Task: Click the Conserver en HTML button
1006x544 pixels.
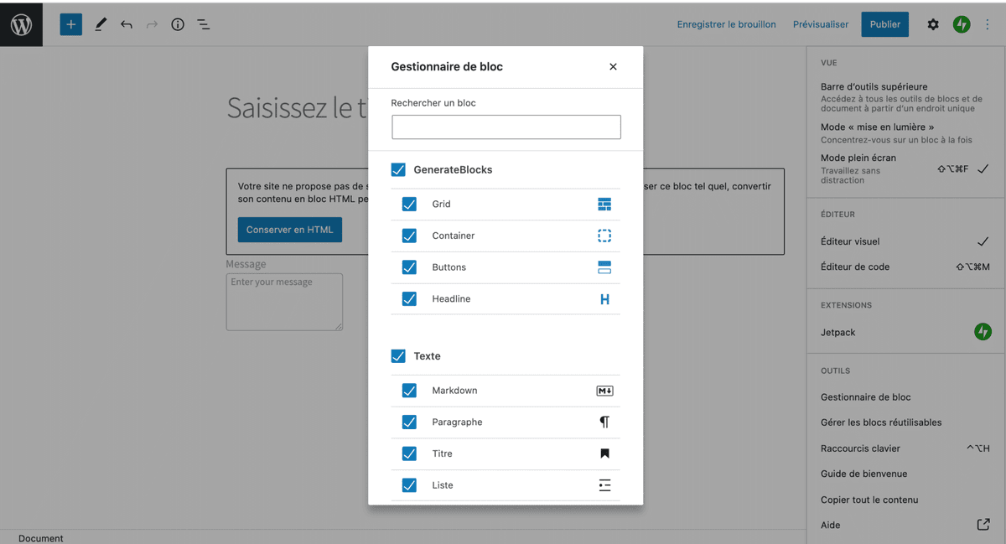Action: 289,229
